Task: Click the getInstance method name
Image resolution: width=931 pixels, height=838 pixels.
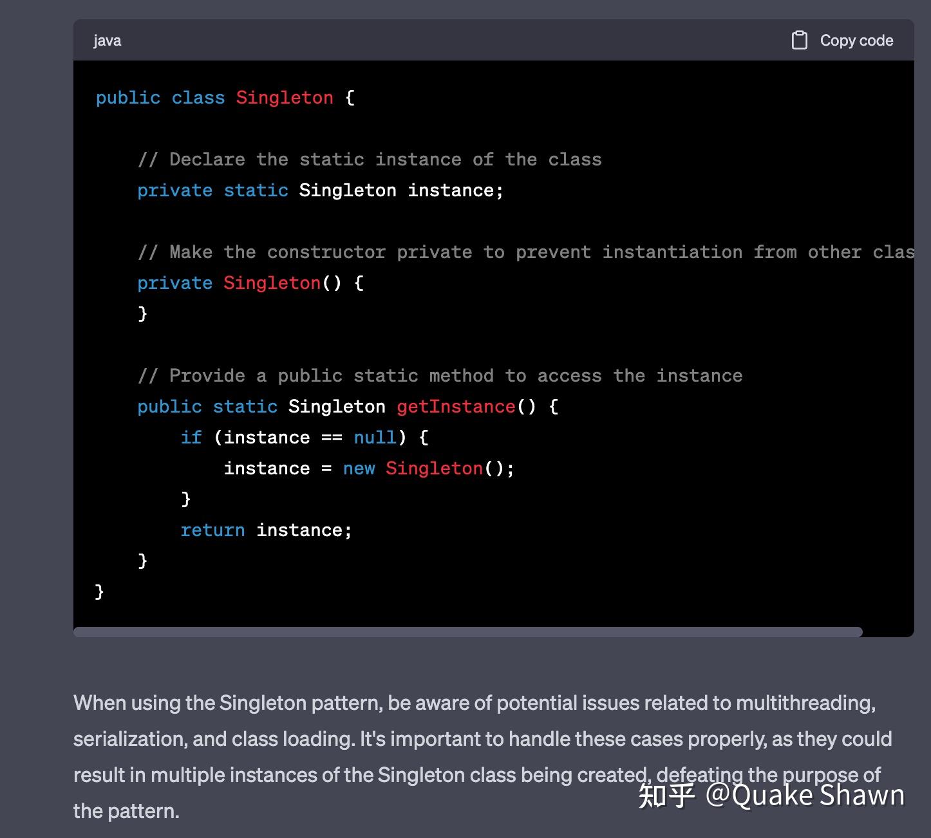Action: point(455,406)
